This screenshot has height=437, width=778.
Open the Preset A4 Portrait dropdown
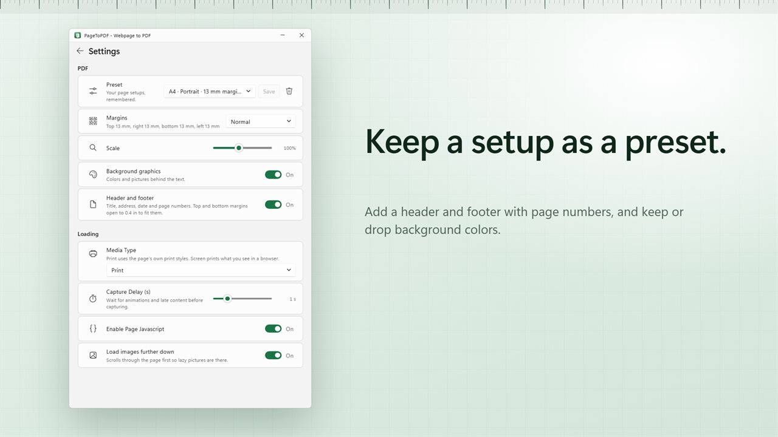[210, 91]
